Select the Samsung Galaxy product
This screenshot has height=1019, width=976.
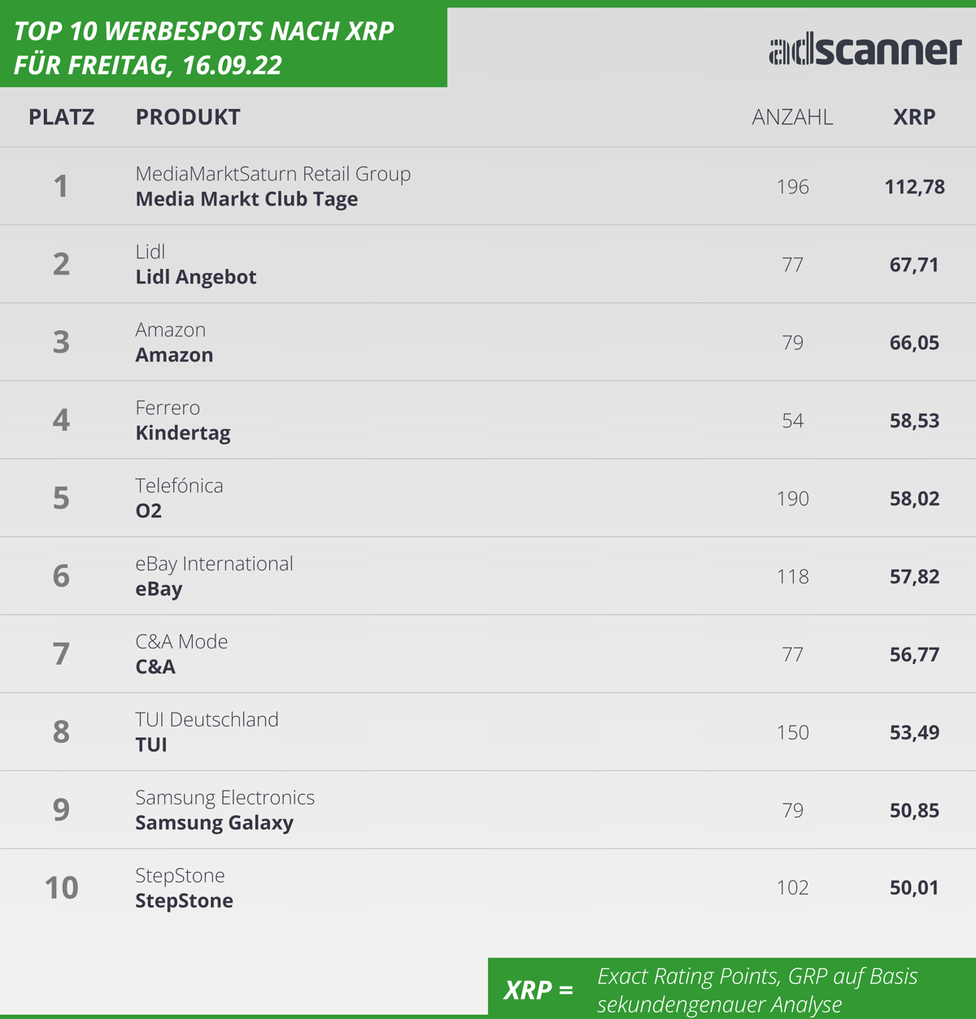point(214,823)
